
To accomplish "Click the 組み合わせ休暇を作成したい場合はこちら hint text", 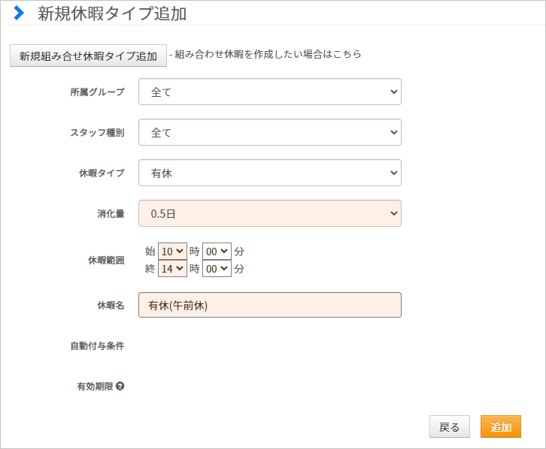I will [268, 54].
